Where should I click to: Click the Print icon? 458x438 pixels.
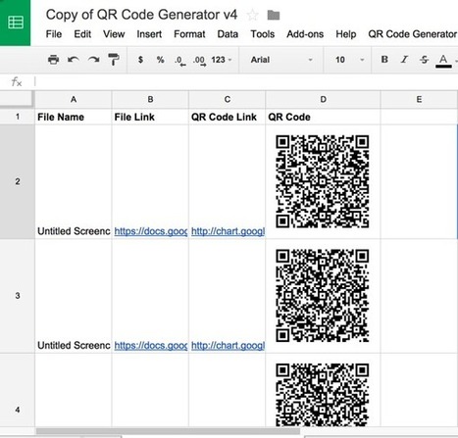[53, 60]
